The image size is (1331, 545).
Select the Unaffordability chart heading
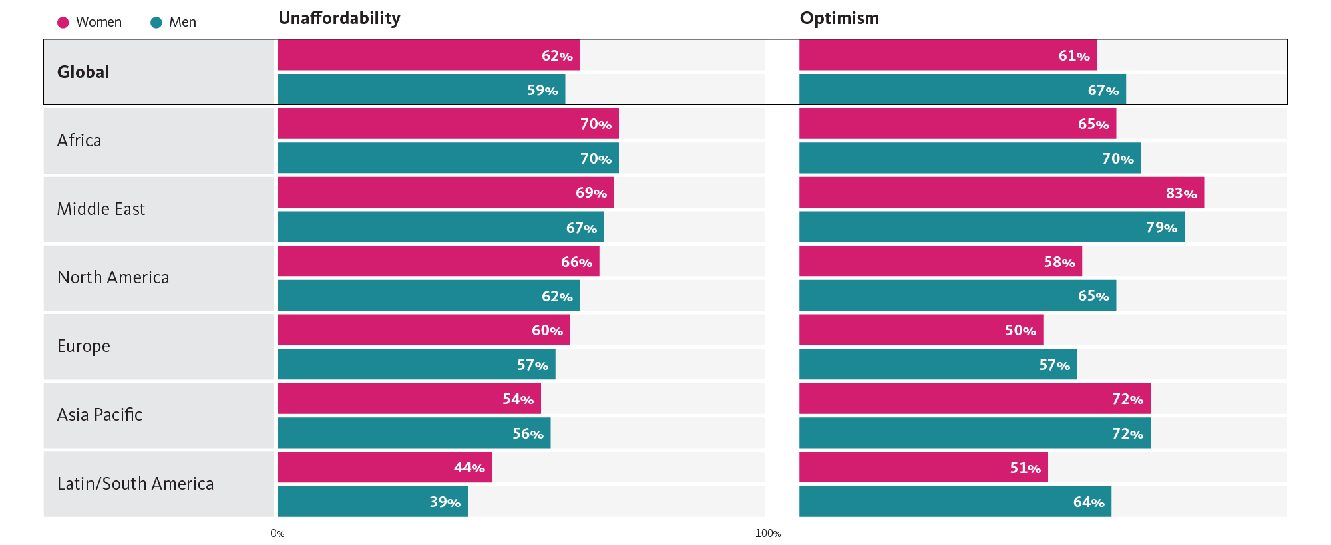coord(339,18)
